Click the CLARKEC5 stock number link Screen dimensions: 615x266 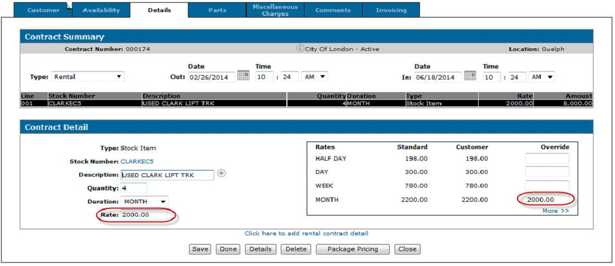[x=137, y=161]
